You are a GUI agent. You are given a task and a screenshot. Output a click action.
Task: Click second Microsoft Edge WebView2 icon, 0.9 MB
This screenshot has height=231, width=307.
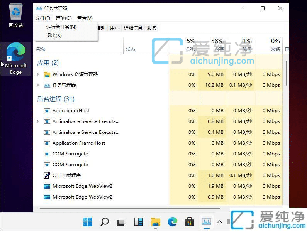(x=47, y=197)
